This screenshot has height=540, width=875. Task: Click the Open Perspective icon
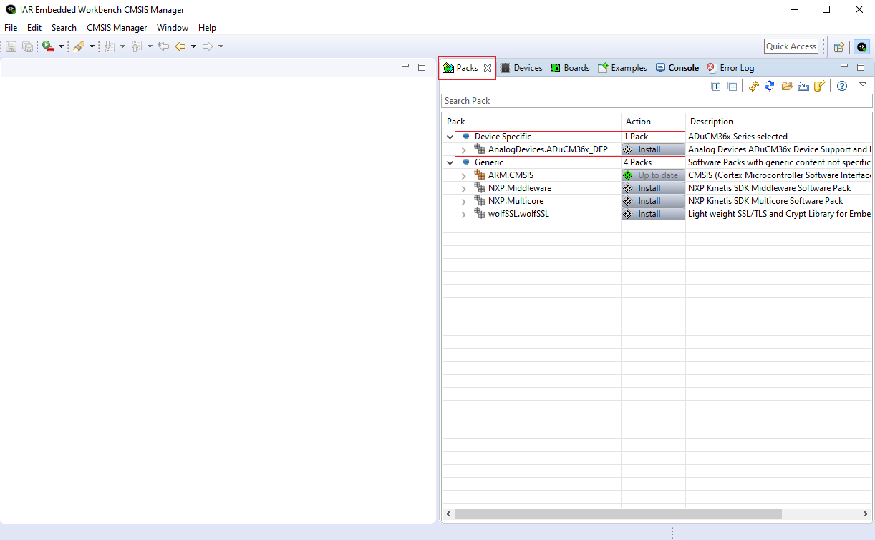pyautogui.click(x=838, y=47)
